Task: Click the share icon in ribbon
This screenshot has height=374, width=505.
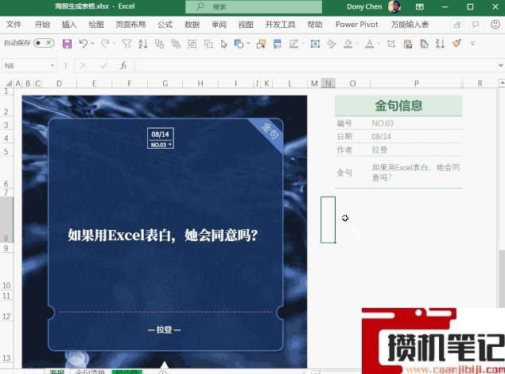Action: click(456, 25)
